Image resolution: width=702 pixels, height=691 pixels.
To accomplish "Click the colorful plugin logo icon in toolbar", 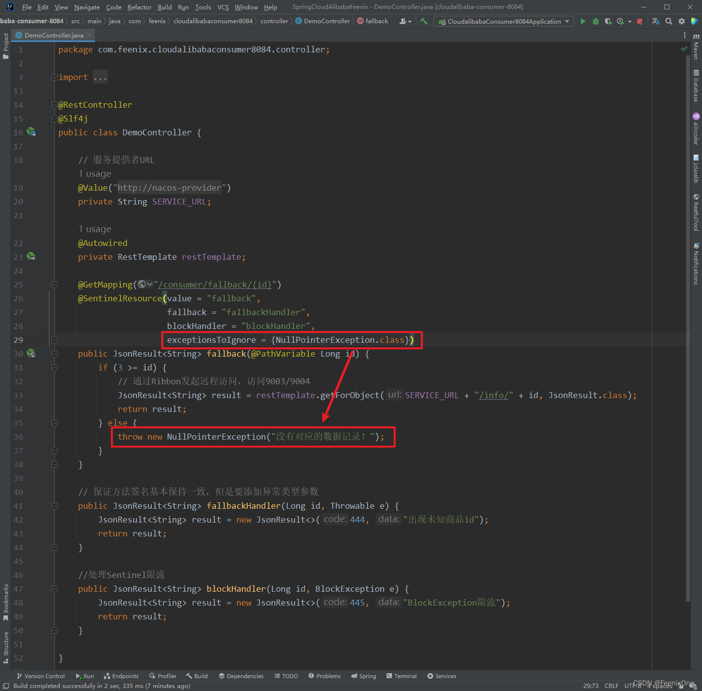I will tap(695, 21).
